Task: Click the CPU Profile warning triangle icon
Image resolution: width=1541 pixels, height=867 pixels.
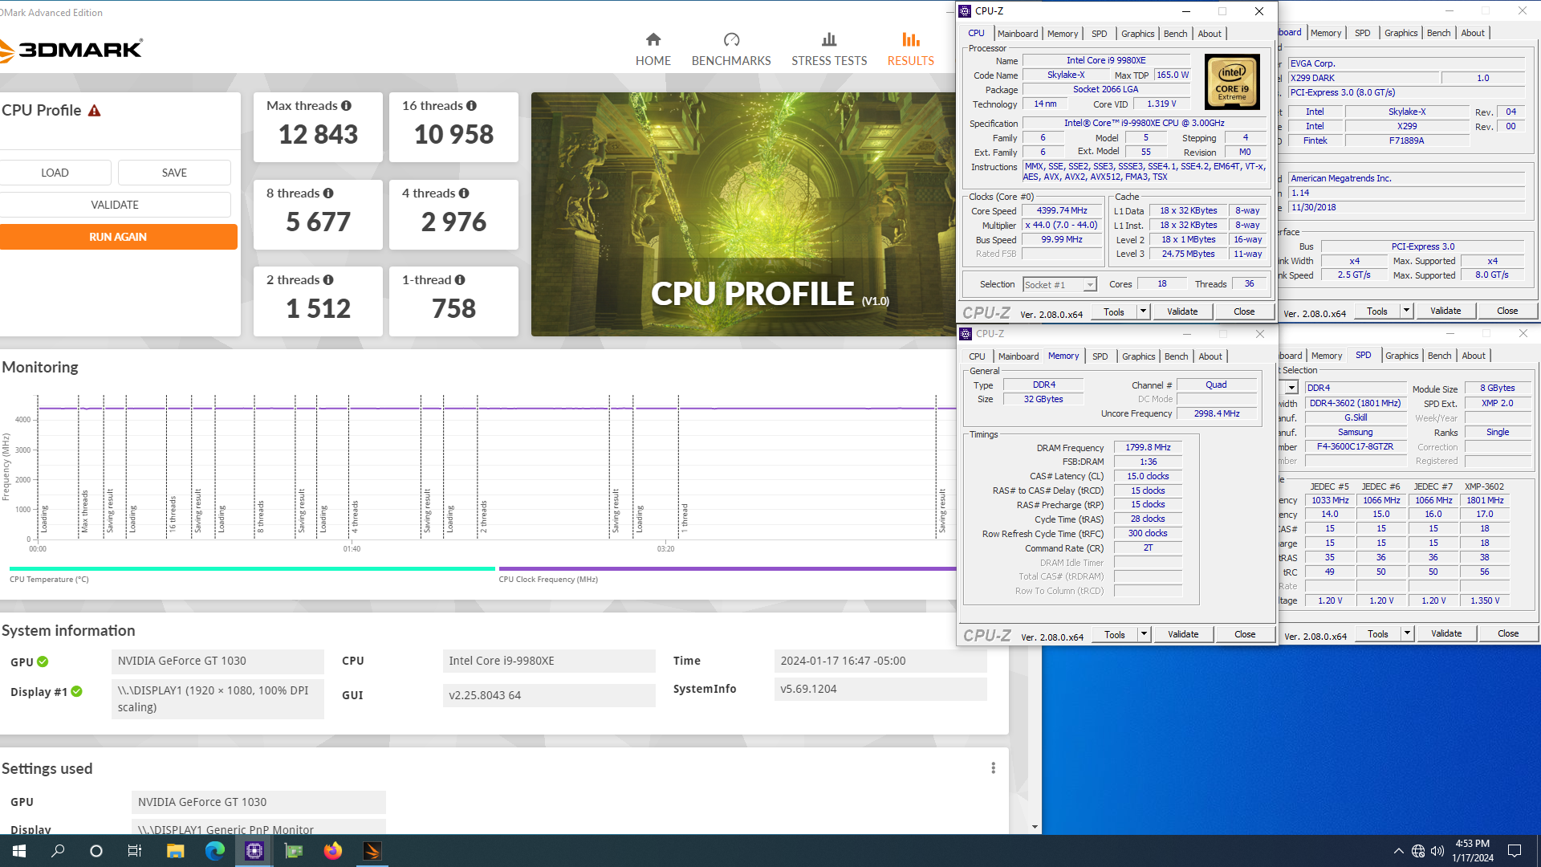Action: coord(94,111)
